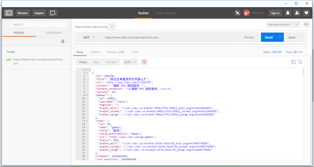
Task: Focus the sidebar Search field
Action: (36, 25)
